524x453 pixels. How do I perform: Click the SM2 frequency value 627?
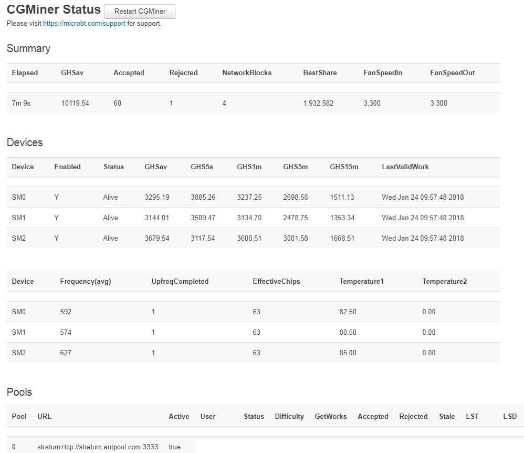[66, 353]
